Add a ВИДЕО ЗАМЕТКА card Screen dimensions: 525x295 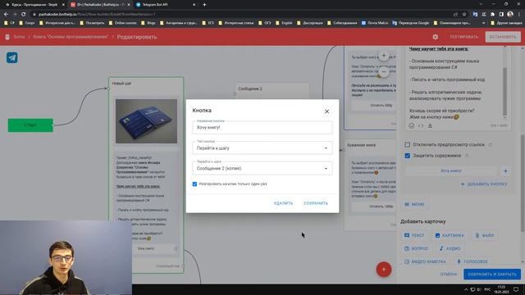(x=425, y=261)
